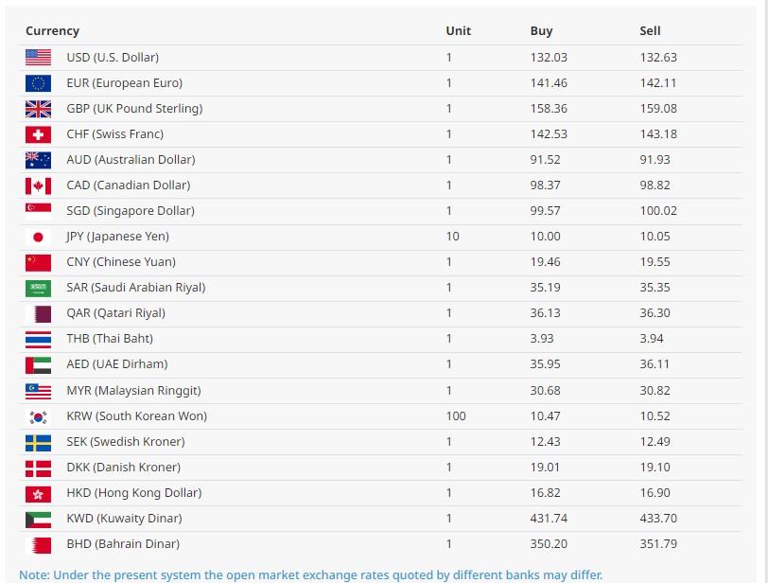Image resolution: width=768 pixels, height=583 pixels.
Task: Click the Japanese flag icon
Action: pyautogui.click(x=38, y=238)
